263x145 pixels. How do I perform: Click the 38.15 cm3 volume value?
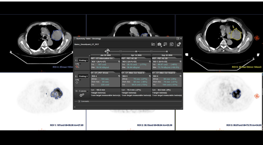click(132, 65)
